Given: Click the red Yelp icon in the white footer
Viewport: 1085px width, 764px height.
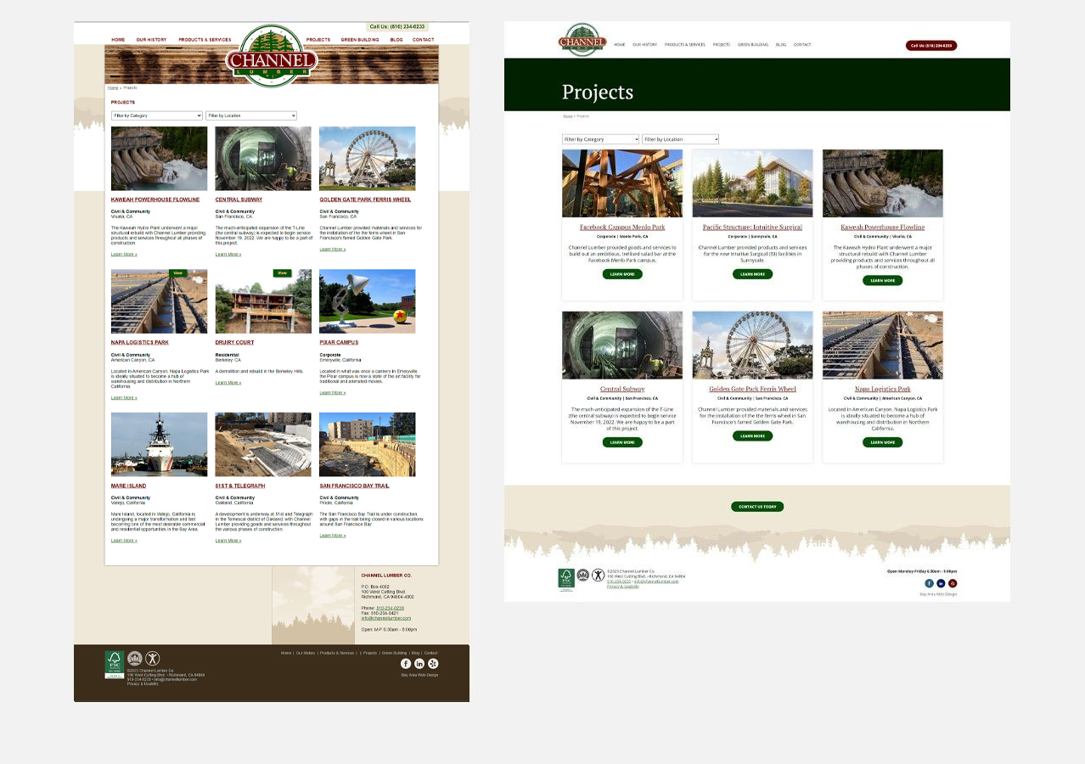Looking at the screenshot, I should pos(953,583).
